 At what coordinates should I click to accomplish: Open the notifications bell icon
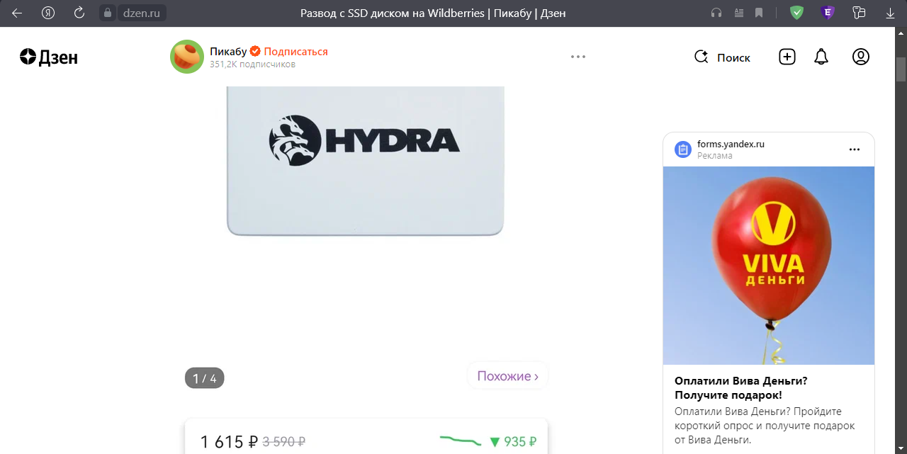pos(821,57)
